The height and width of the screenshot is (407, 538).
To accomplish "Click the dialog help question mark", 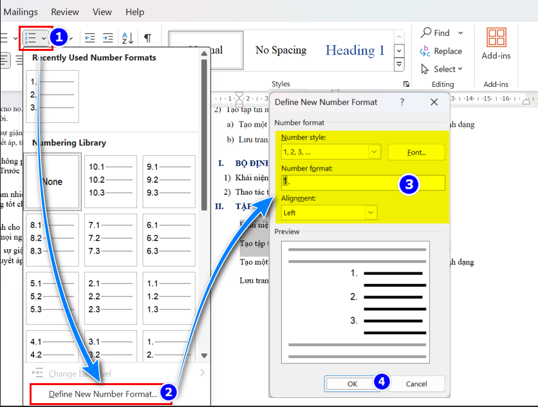I will pyautogui.click(x=402, y=102).
